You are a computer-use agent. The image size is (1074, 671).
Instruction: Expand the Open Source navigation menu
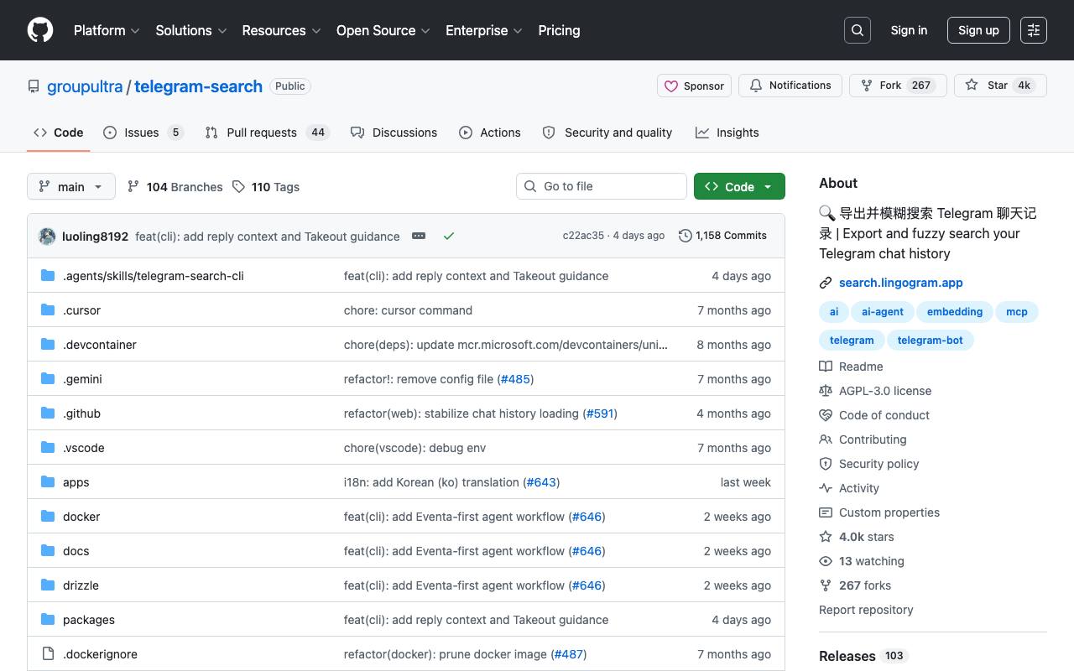383,30
